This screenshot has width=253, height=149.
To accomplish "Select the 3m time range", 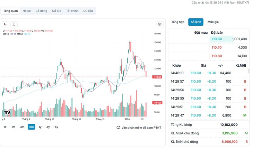I will click(x=22, y=127).
